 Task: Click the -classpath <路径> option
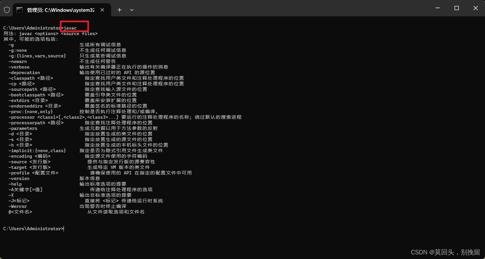pyautogui.click(x=31, y=78)
